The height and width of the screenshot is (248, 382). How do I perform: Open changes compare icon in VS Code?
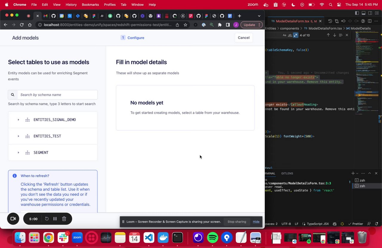coord(337,21)
